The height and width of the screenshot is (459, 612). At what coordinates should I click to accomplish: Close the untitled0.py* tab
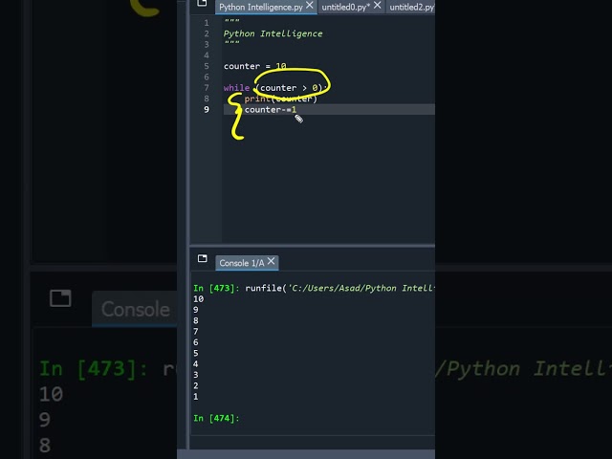pos(377,6)
